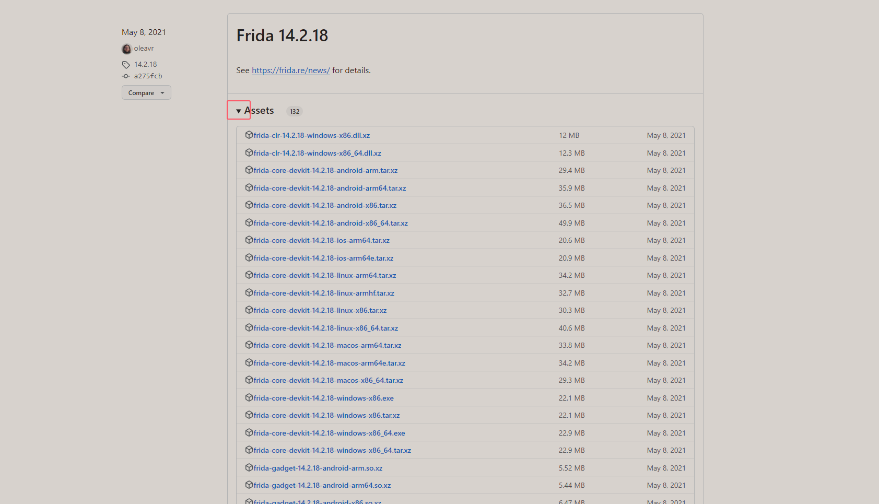Download frida-core-devkit android-arm64.tar.xz

click(330, 188)
